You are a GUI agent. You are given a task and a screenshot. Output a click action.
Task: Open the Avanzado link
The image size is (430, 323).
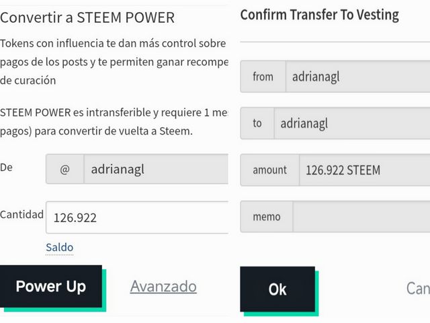tap(163, 287)
